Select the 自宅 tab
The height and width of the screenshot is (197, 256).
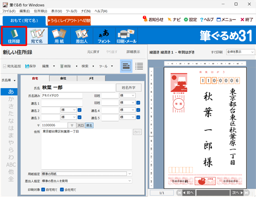[x=35, y=78]
